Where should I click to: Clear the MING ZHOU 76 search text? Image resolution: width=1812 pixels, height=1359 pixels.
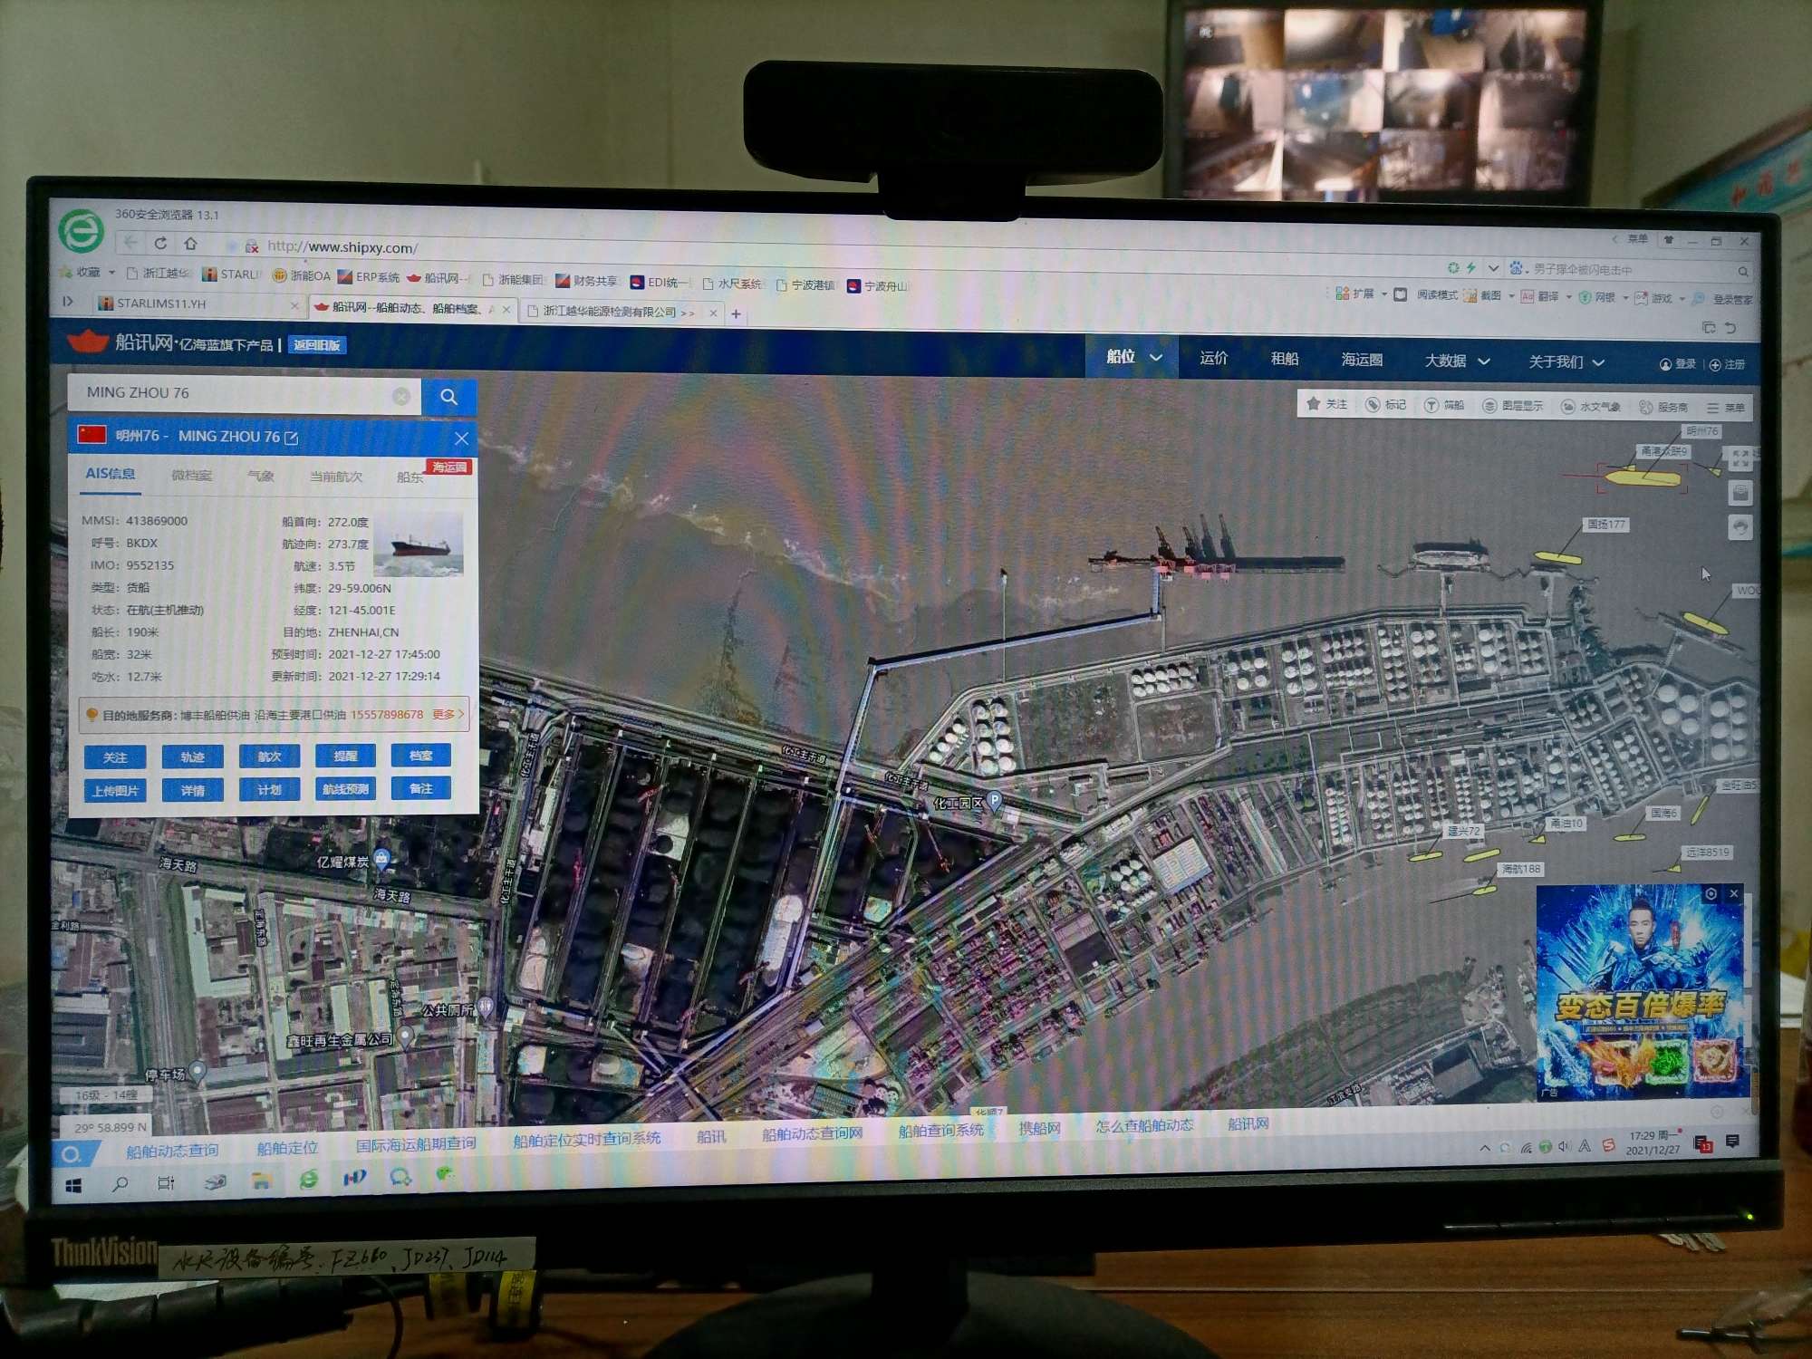pyautogui.click(x=401, y=396)
